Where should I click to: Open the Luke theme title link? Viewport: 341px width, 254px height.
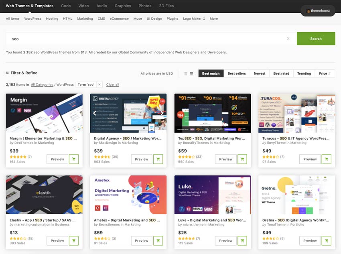[x=212, y=220]
